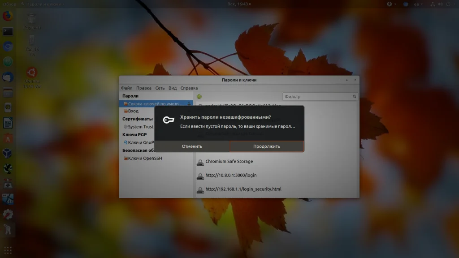Click the magnifier icon in the Фильтр field
Screen dimensions: 459x258
pyautogui.click(x=354, y=97)
